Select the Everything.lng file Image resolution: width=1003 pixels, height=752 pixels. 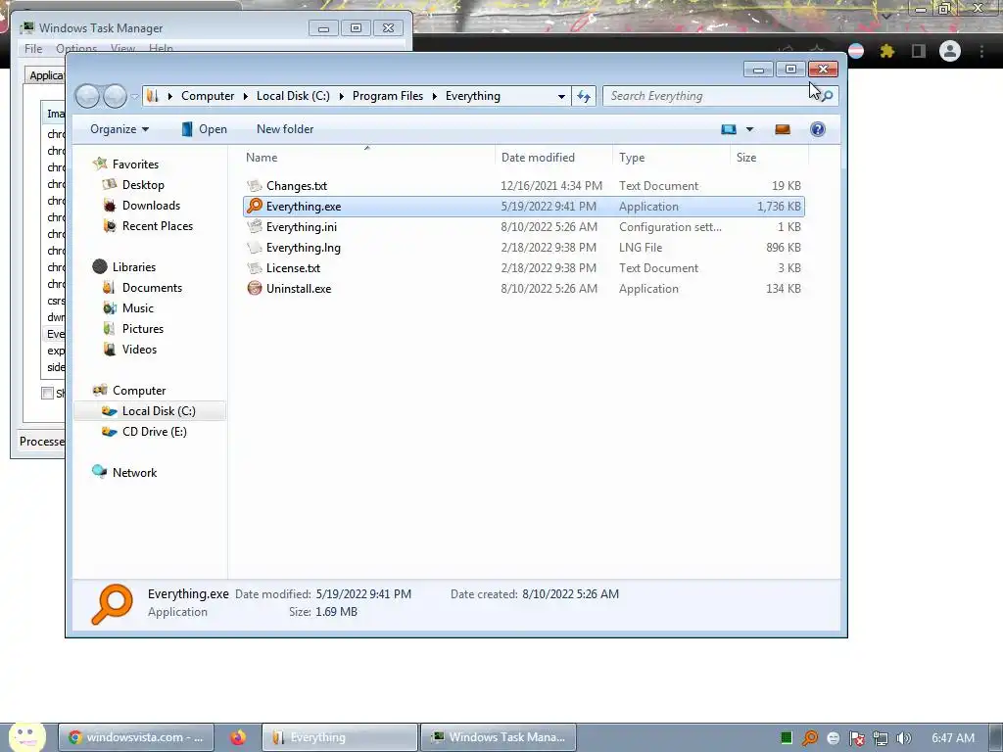tap(523, 248)
